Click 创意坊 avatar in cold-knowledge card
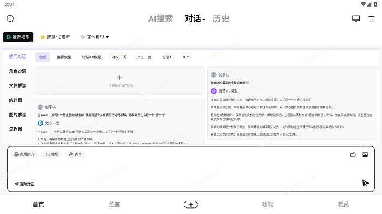The image size is (382, 214). click(214, 75)
